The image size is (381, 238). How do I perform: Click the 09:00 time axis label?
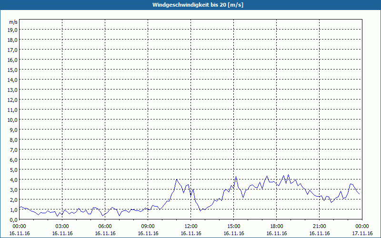pos(148,227)
